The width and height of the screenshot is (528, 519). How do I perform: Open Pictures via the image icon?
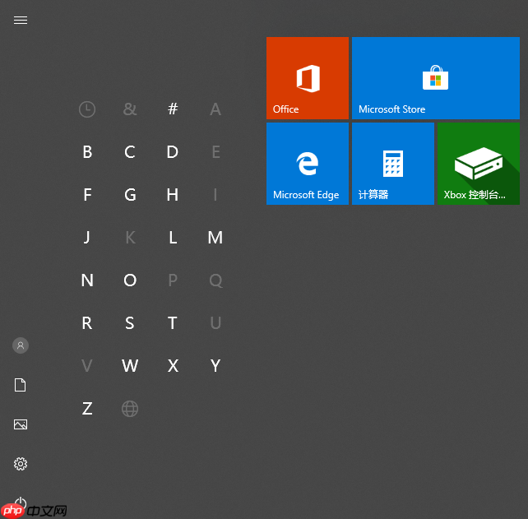[x=21, y=424]
